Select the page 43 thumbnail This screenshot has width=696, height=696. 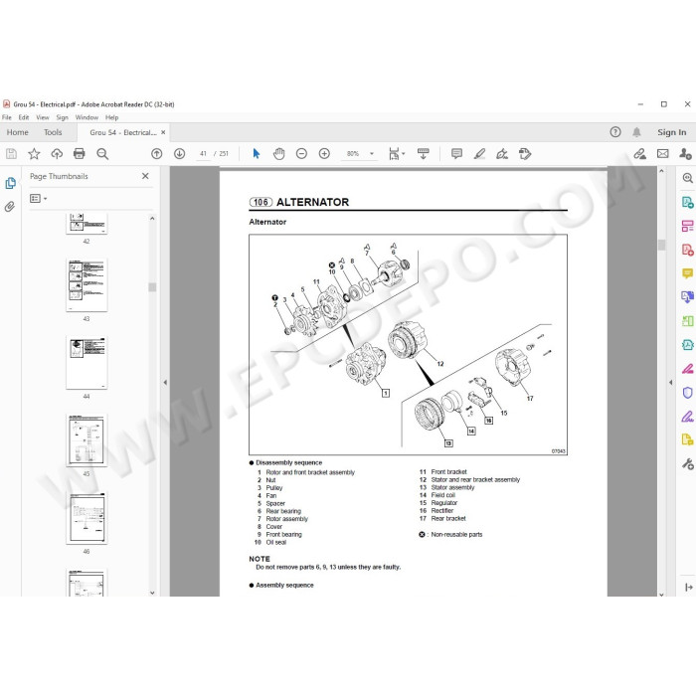coord(87,285)
